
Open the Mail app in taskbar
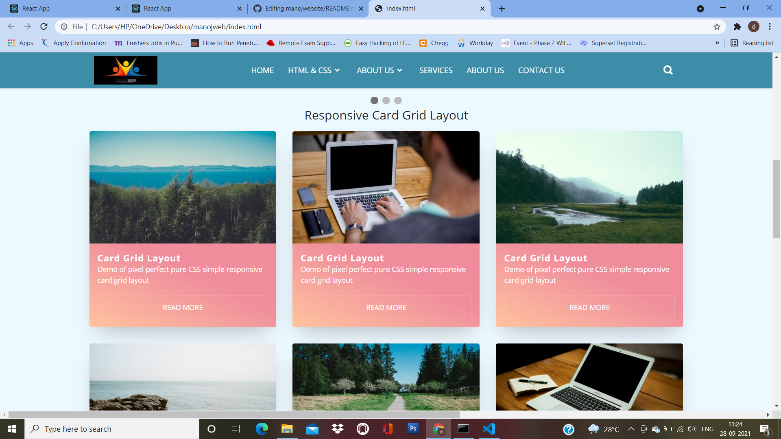[x=312, y=429]
